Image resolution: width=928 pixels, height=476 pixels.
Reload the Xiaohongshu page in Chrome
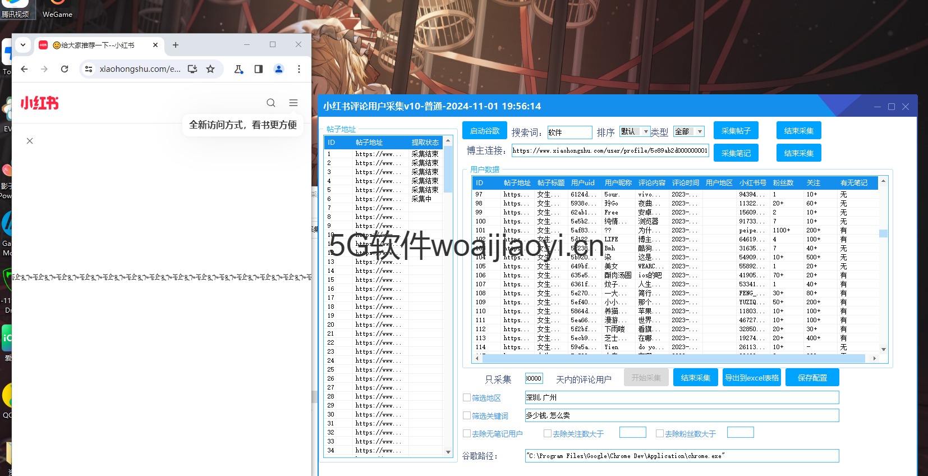tap(65, 69)
